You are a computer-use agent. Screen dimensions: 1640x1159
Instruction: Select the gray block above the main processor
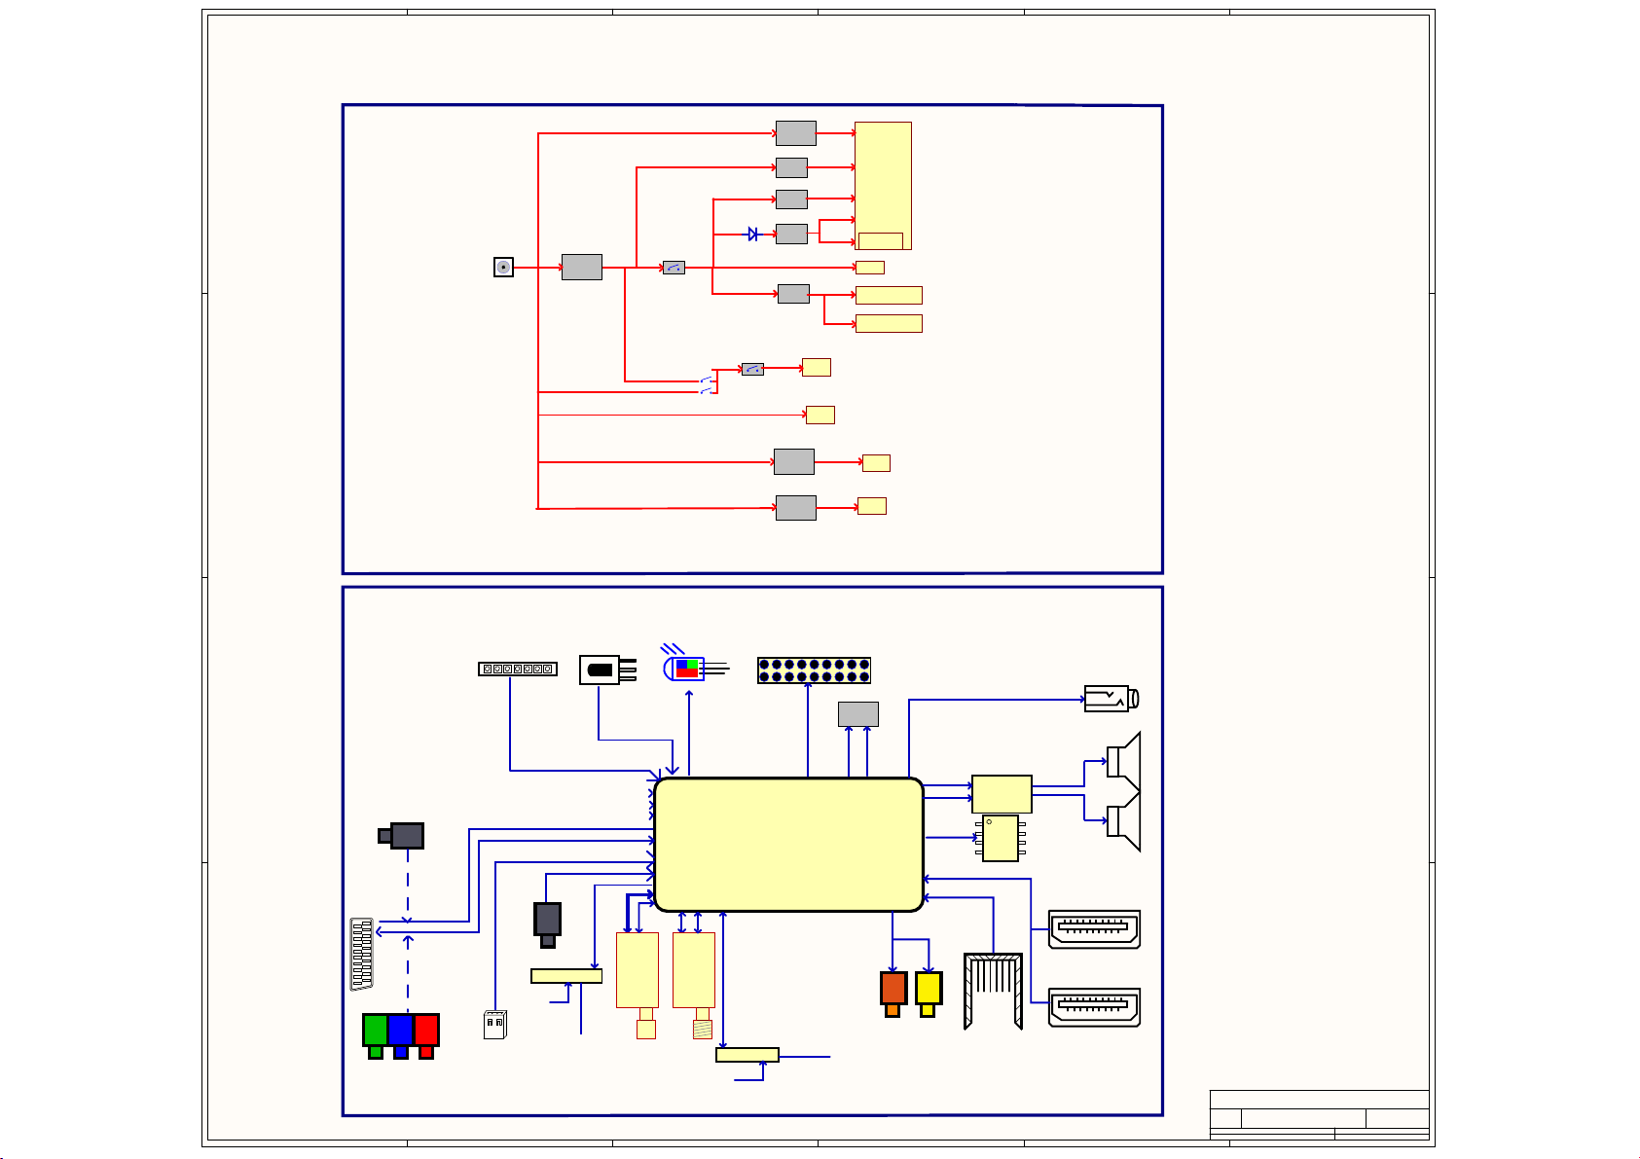(x=858, y=714)
